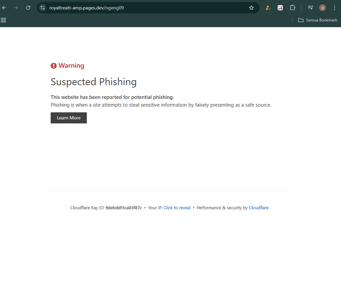
Task: Open the profile avatar labeled d
Action: coord(323,8)
